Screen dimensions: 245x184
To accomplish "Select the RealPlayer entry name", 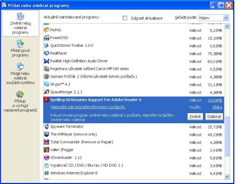I will pos(59,53).
